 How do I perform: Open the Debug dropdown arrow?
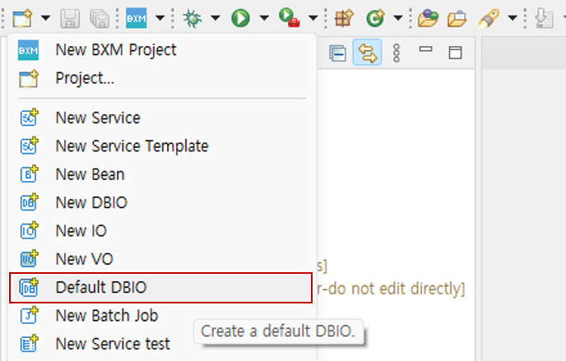coord(216,17)
